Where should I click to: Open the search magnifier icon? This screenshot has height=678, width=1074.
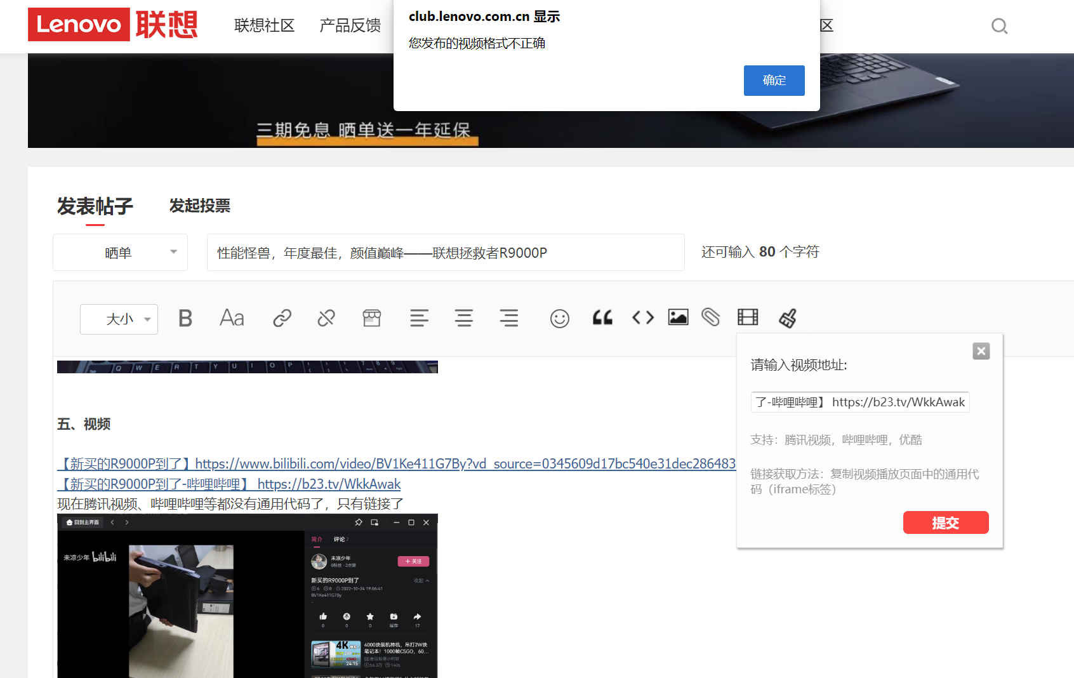coord(999,26)
